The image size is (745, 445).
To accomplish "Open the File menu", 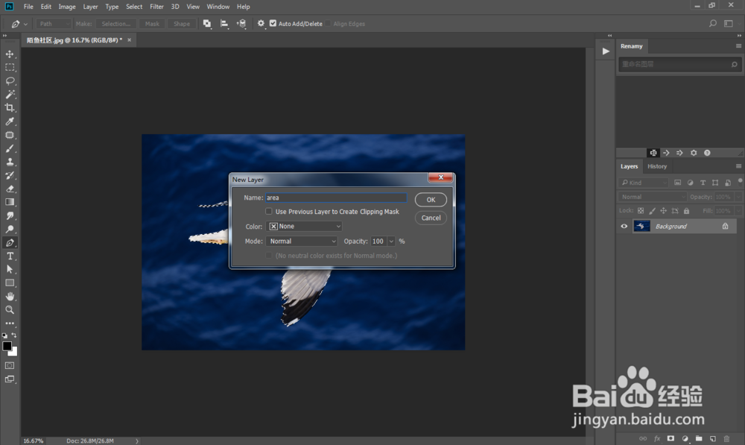I will tap(28, 7).
